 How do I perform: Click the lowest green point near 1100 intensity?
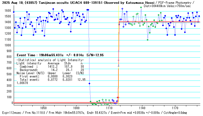(x=148, y=40)
